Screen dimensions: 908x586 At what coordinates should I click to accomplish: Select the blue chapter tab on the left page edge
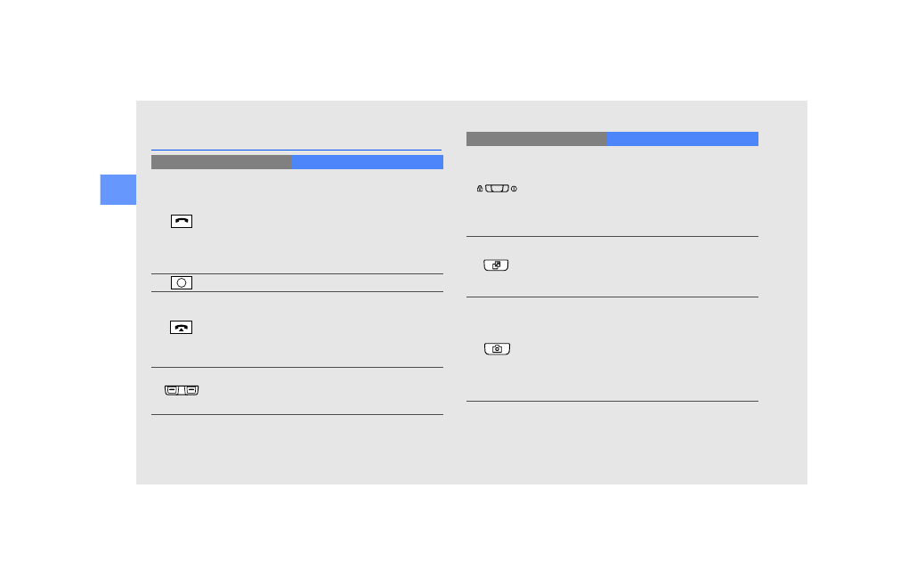(x=118, y=189)
